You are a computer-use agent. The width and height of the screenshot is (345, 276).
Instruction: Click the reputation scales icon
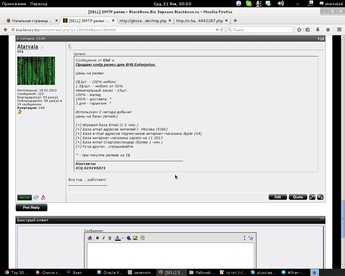36,197
